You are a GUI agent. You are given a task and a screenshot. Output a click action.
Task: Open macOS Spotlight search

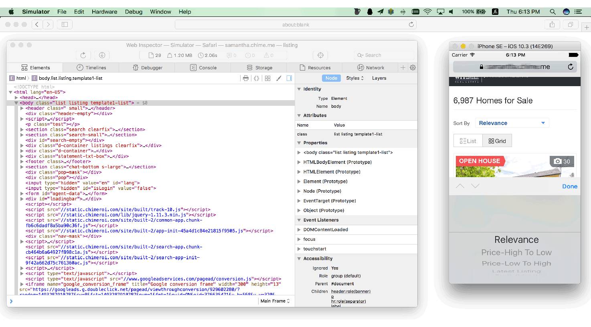(x=553, y=12)
